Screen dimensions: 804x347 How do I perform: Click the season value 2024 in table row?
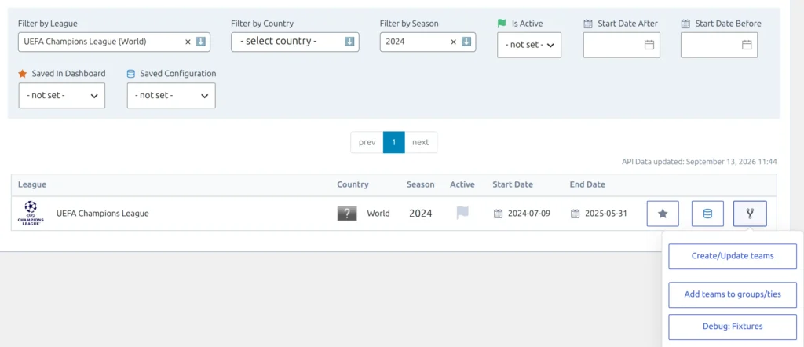(x=421, y=214)
